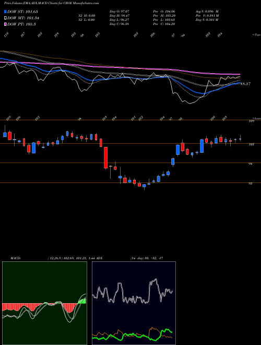
Task: Select the Pre O: 104.06 value
Action: tap(164, 11)
